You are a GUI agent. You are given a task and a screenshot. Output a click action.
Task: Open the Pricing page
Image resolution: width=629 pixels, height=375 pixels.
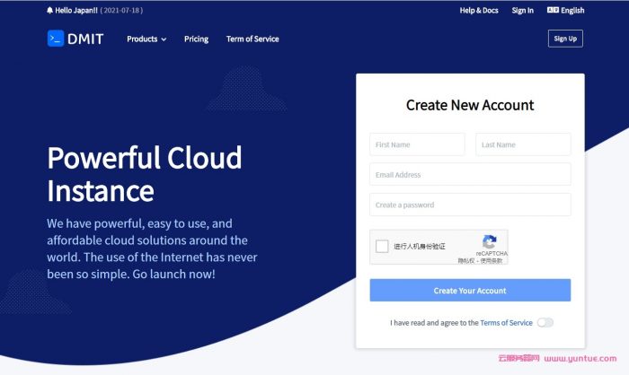click(196, 39)
